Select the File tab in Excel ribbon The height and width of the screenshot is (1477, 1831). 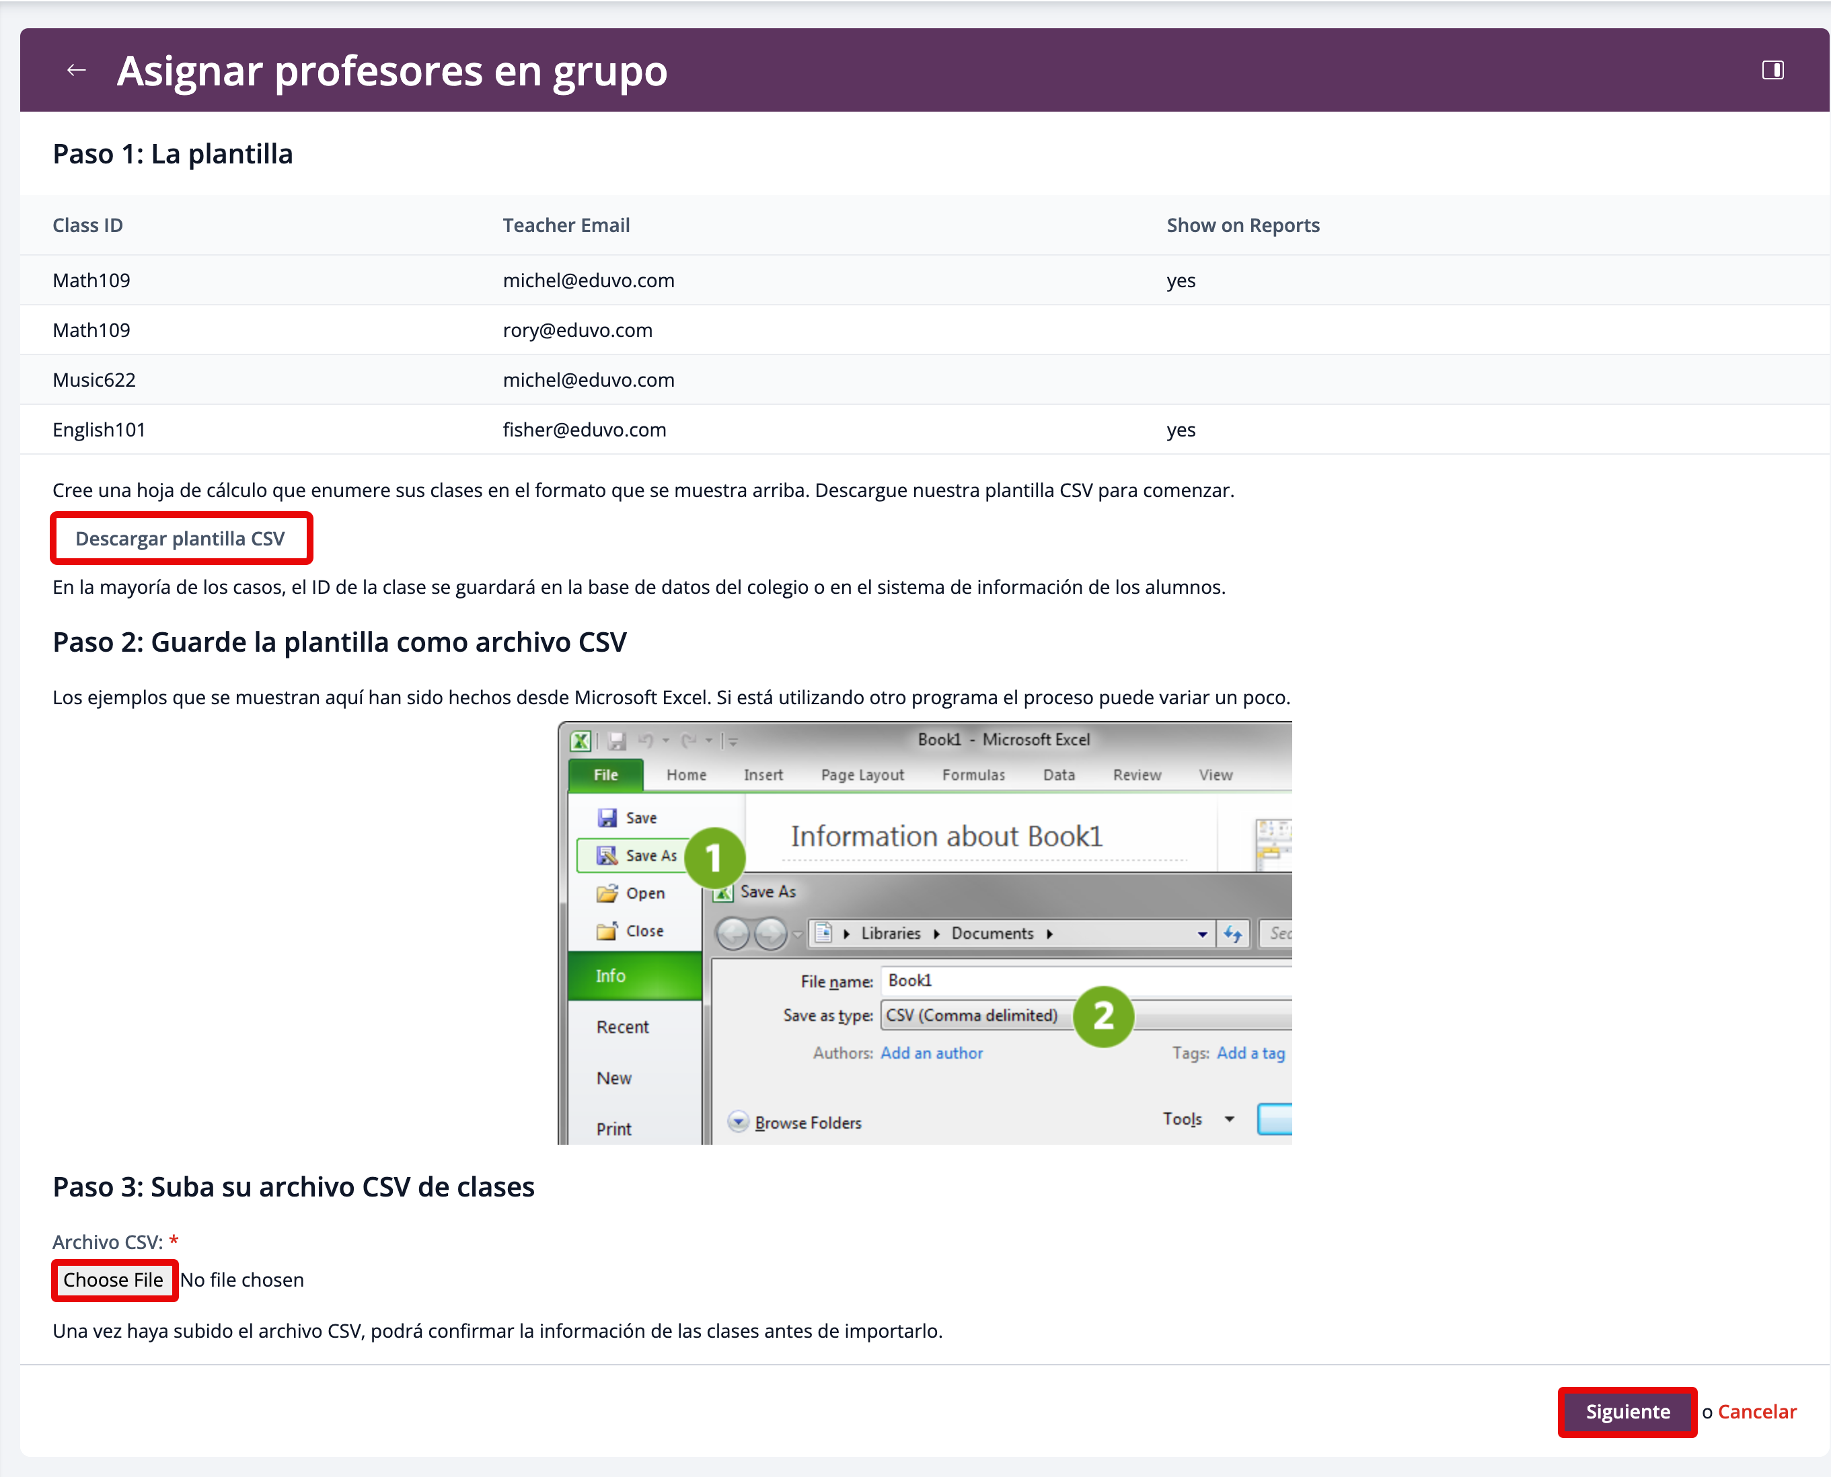tap(606, 775)
